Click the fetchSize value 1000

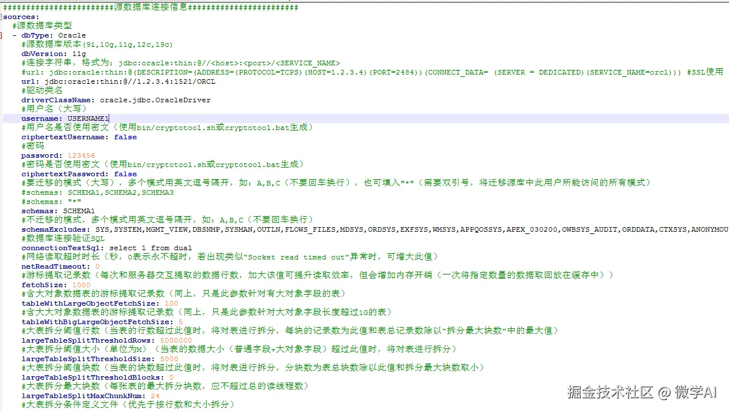pyautogui.click(x=81, y=285)
